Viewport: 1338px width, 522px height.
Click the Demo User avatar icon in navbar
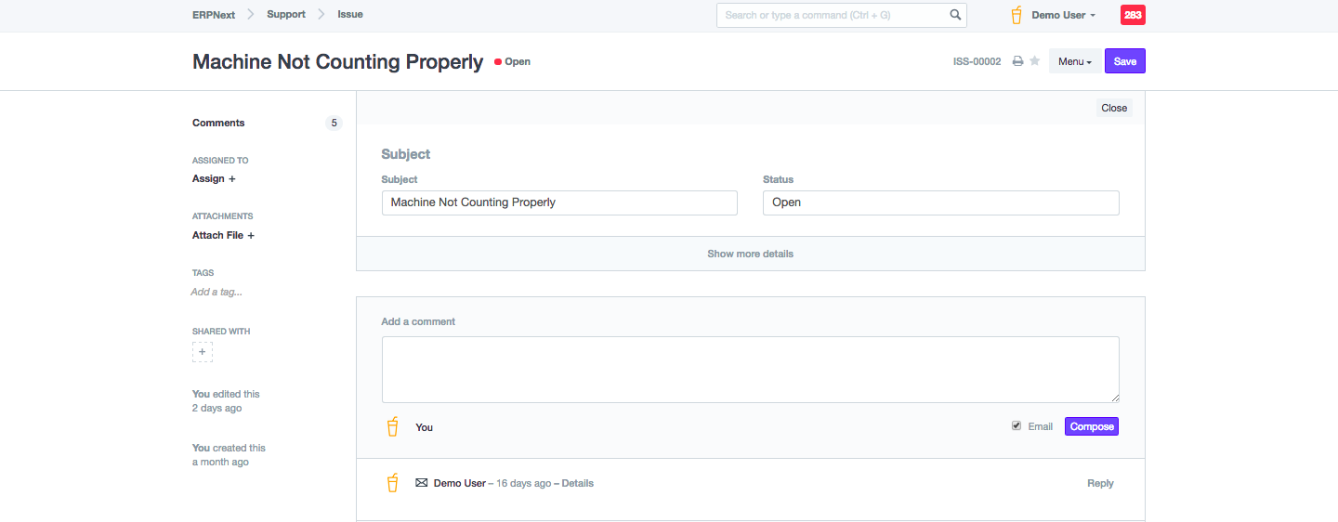pyautogui.click(x=1017, y=15)
